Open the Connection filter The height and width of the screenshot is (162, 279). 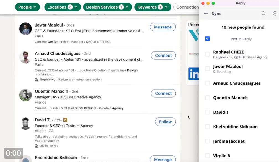[x=187, y=7]
